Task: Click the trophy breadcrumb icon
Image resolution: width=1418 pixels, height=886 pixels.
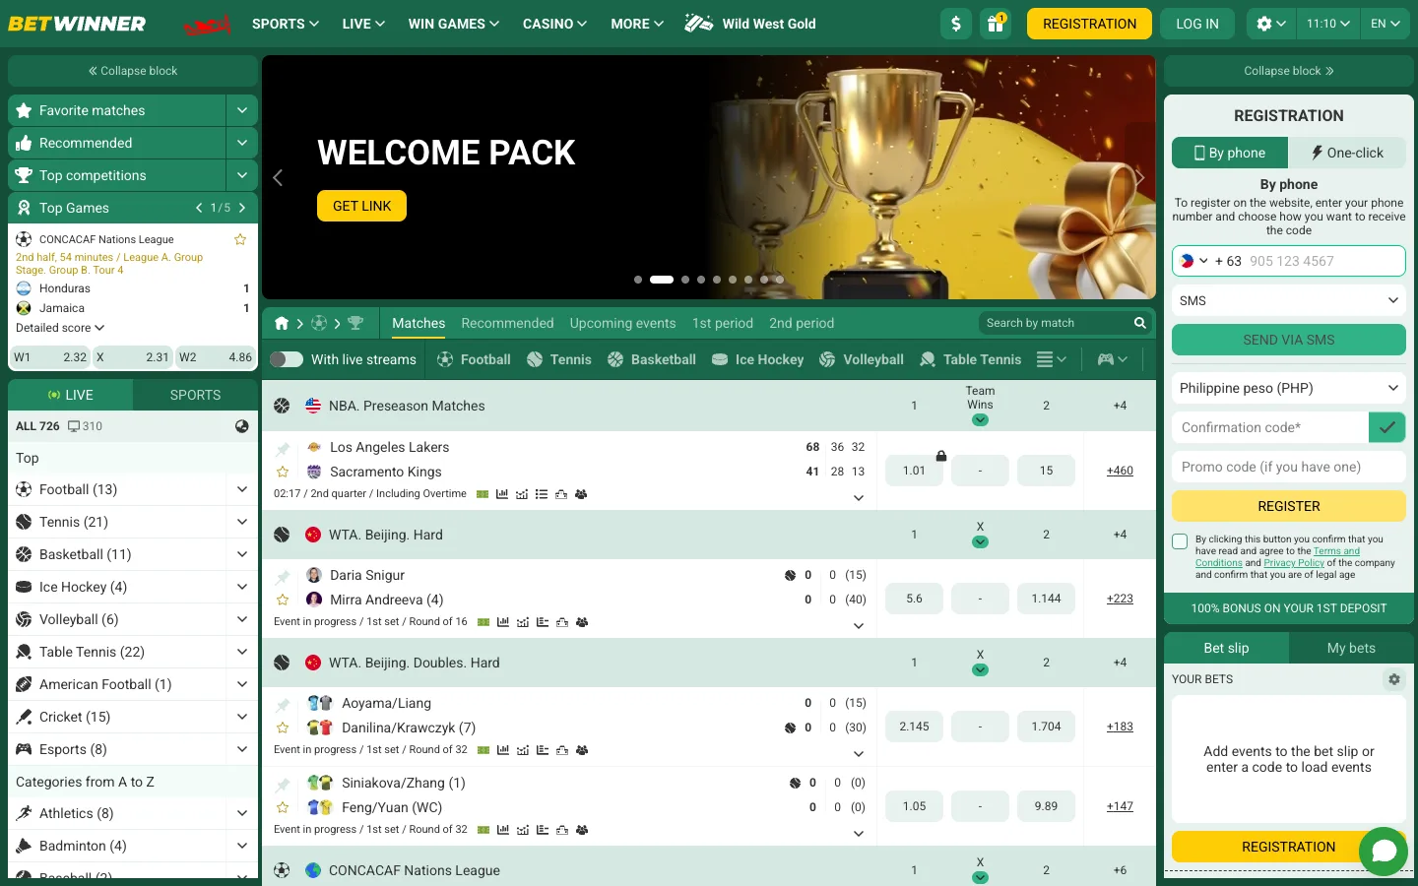Action: pyautogui.click(x=355, y=323)
